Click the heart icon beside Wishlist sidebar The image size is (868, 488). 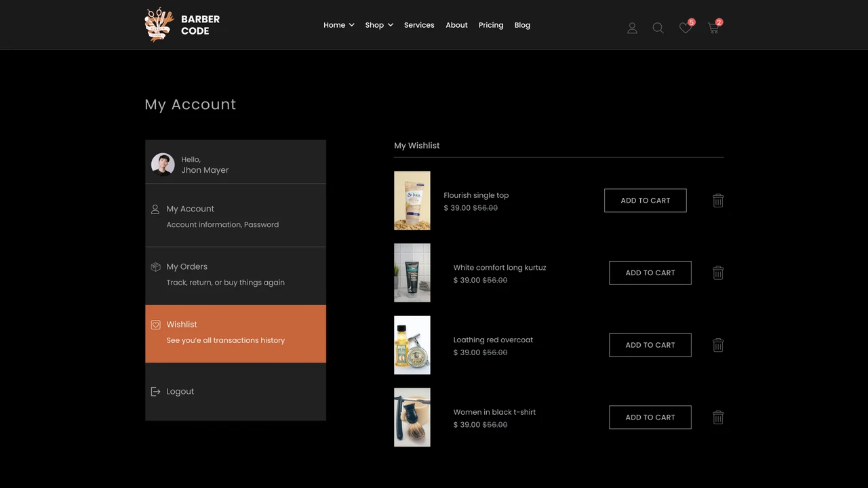point(155,325)
